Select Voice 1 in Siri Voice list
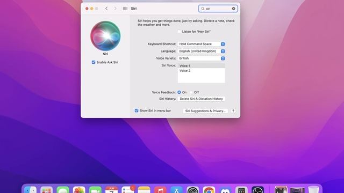Screen dimensions: 344x193 pyautogui.click(x=201, y=65)
